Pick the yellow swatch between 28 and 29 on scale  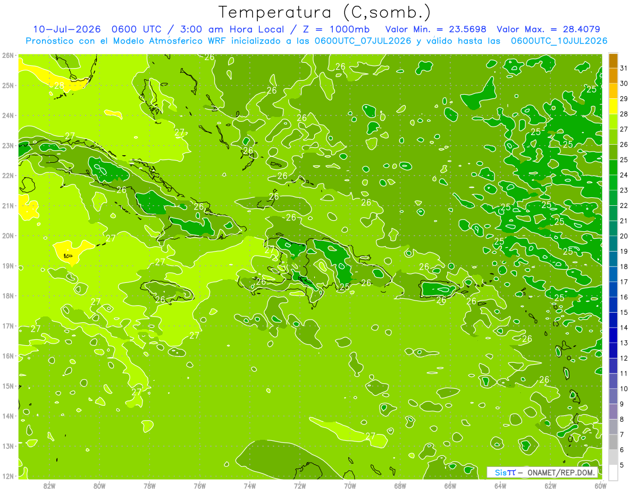click(613, 106)
